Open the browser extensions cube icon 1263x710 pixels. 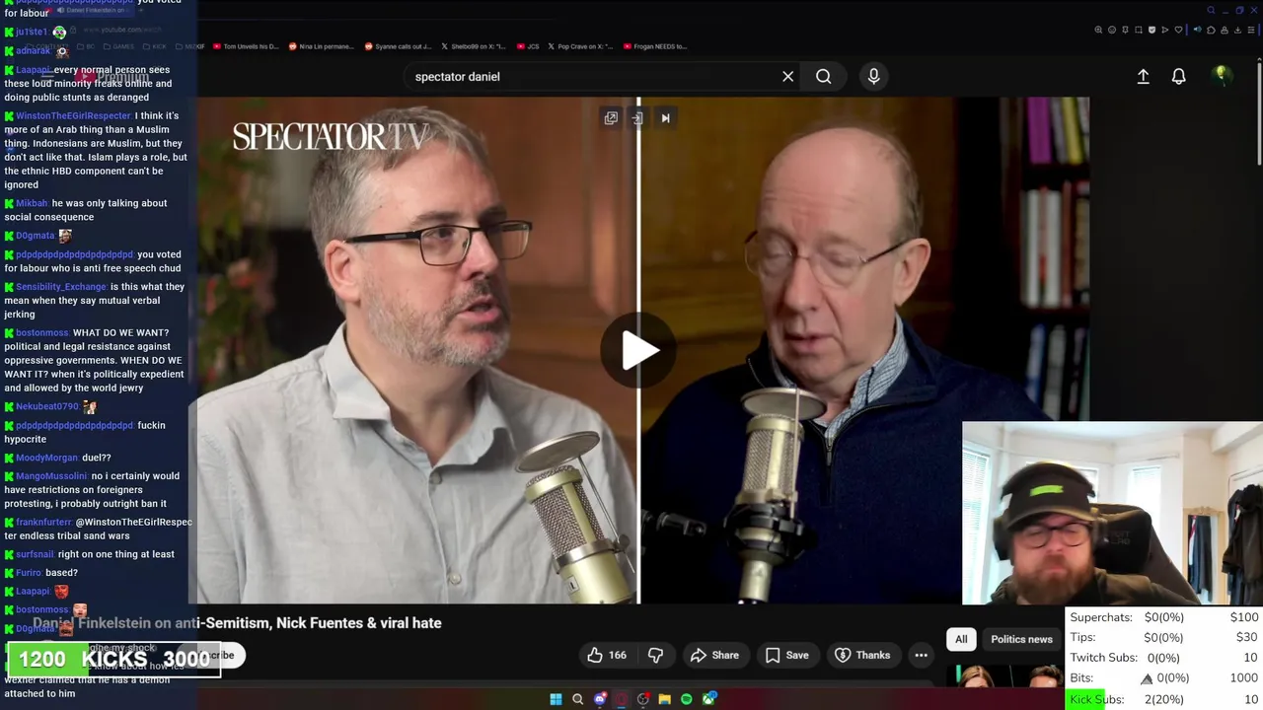(1211, 30)
